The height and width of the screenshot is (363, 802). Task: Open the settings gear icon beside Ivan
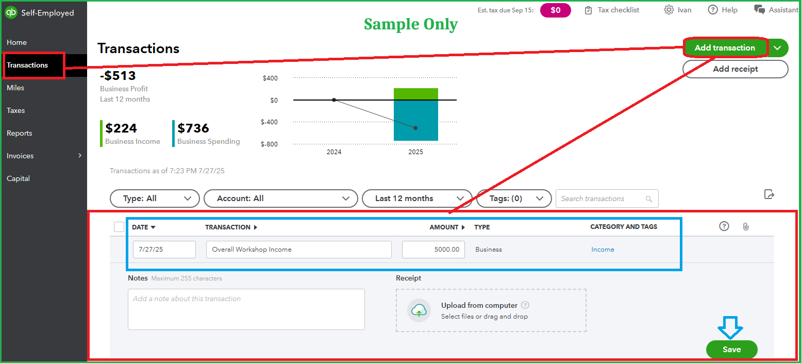[669, 10]
